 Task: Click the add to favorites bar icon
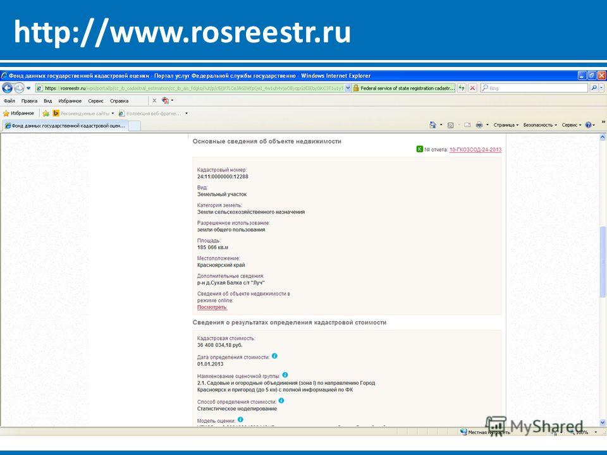pyautogui.click(x=46, y=113)
